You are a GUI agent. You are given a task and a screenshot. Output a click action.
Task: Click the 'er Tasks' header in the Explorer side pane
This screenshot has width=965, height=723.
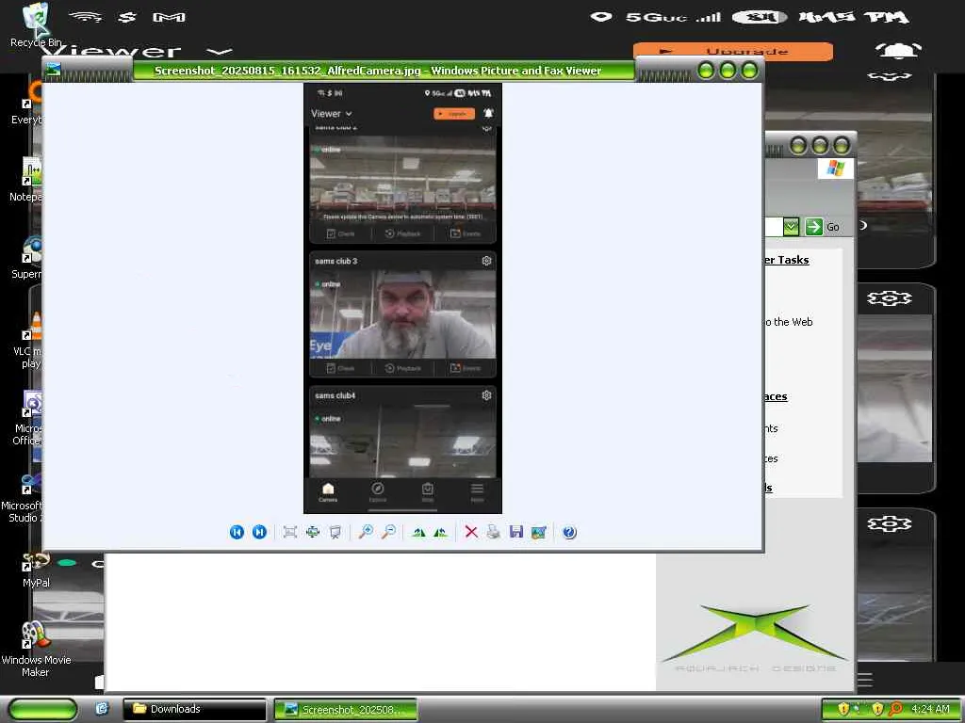click(x=786, y=260)
